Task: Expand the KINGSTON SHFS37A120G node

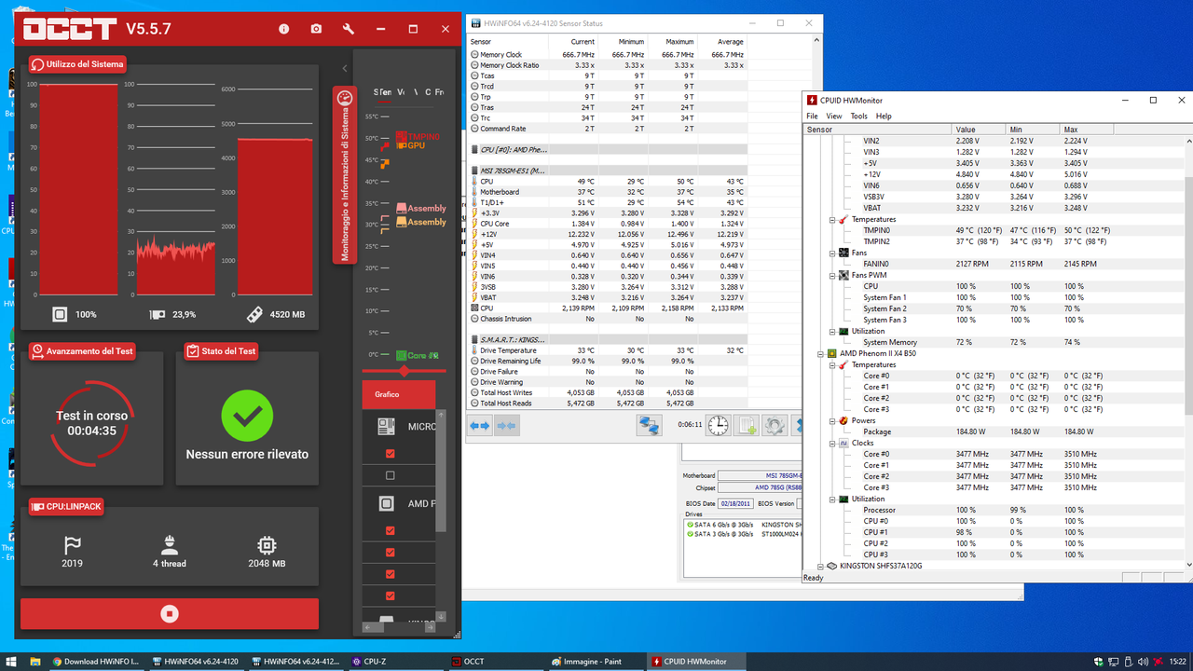Action: [x=821, y=566]
